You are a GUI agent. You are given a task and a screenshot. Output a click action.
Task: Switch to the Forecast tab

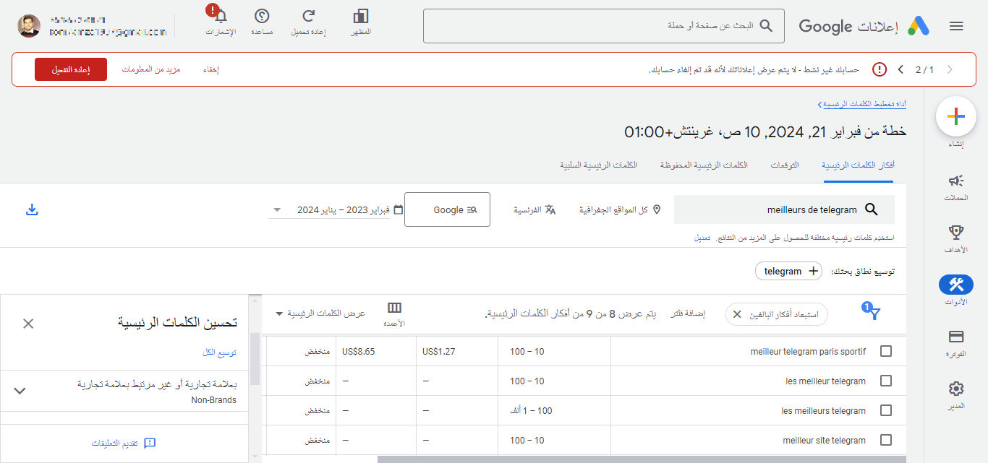coord(784,165)
